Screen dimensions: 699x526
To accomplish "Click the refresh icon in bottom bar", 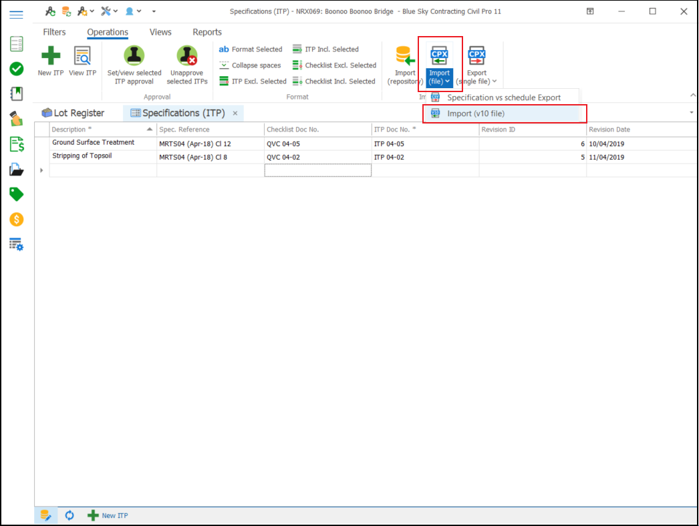I will 69,515.
